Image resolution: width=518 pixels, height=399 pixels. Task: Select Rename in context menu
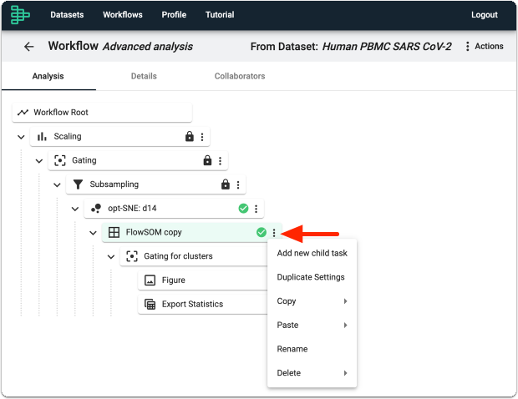tap(312, 349)
